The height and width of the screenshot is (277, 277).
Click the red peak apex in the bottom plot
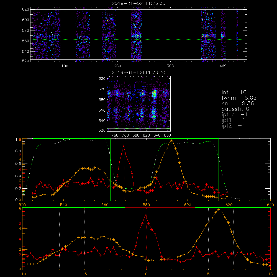pos(145,215)
